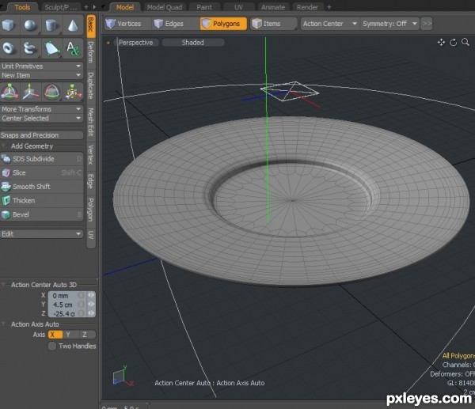This screenshot has height=409, width=475.
Task: Click the Z position field -25.4
Action: [x=66, y=313]
